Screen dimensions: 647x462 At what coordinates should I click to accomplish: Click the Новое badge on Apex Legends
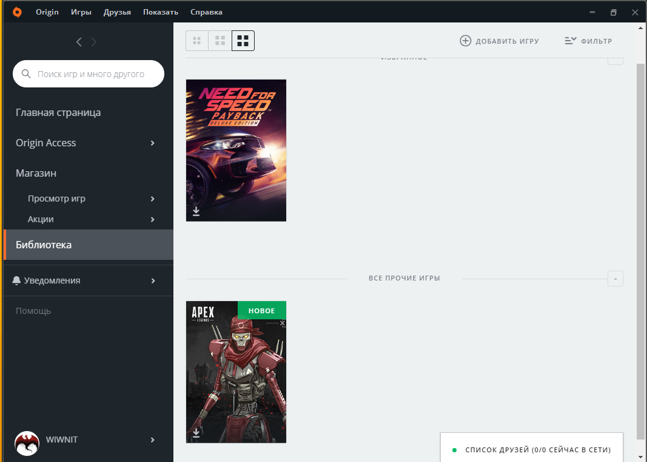(261, 310)
